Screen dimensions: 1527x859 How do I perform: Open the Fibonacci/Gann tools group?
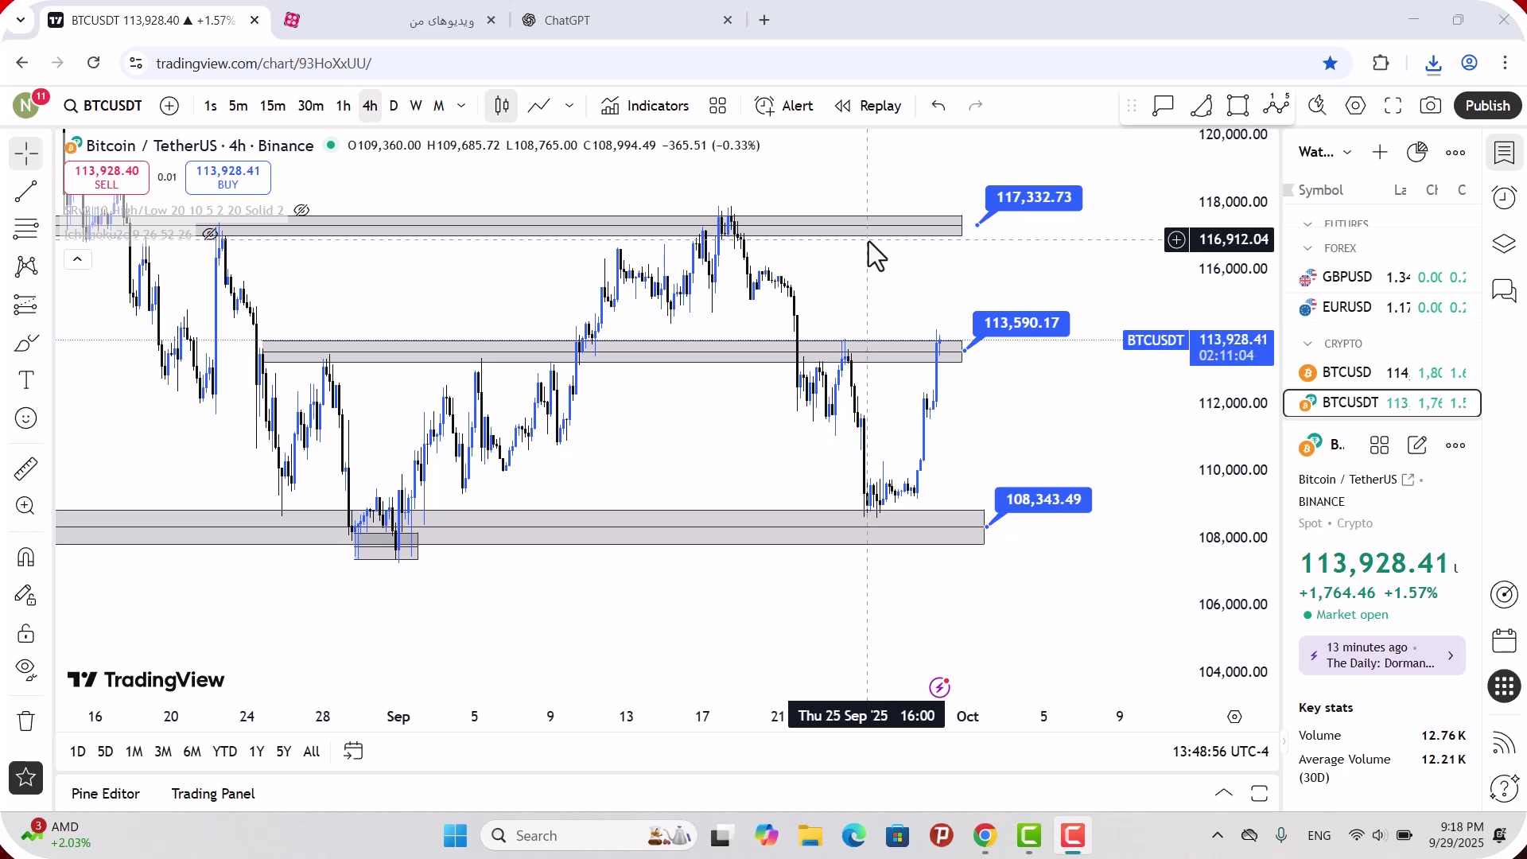tap(26, 229)
